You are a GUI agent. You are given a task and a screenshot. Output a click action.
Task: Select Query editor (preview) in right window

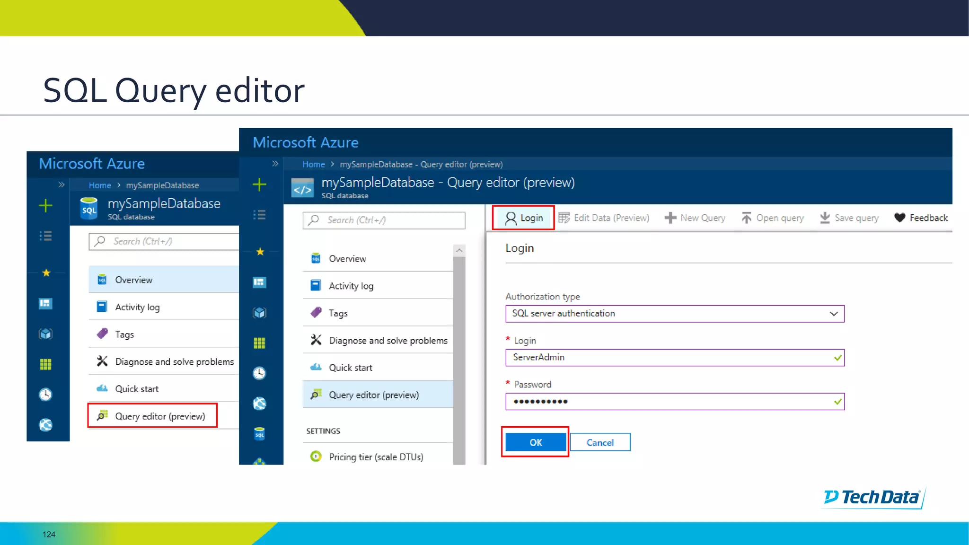pyautogui.click(x=378, y=395)
